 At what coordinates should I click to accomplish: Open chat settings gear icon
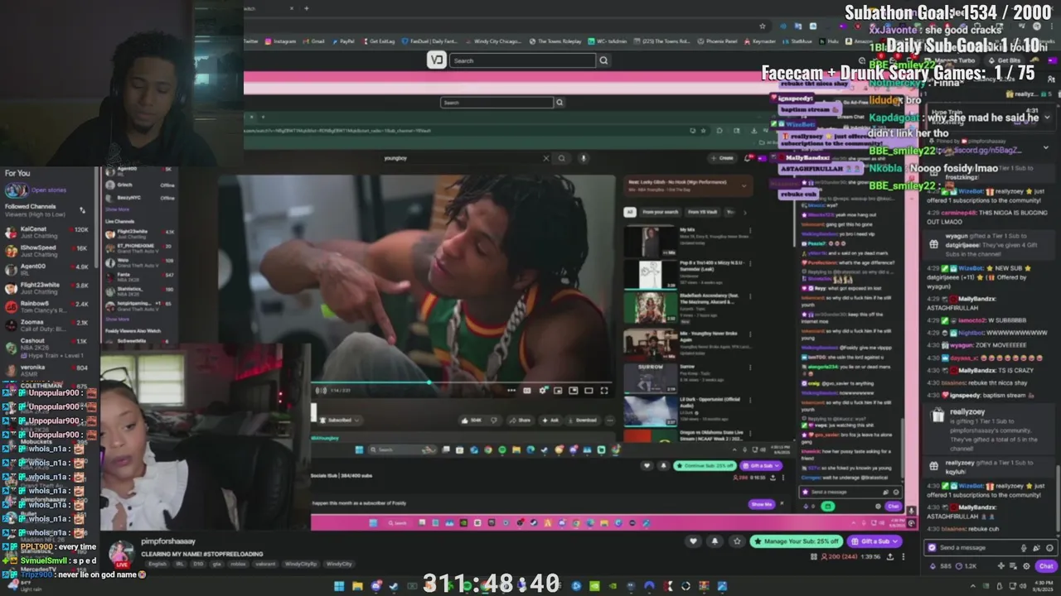1026,566
